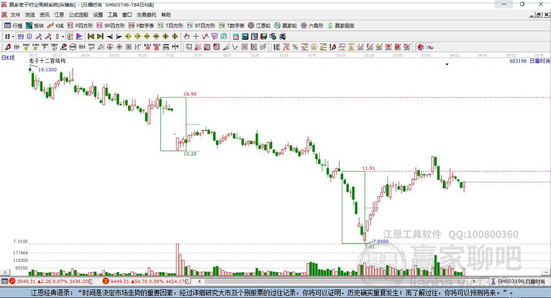Open the 9P四方形 tool
This screenshot has width=551, height=298.
coord(110,26)
